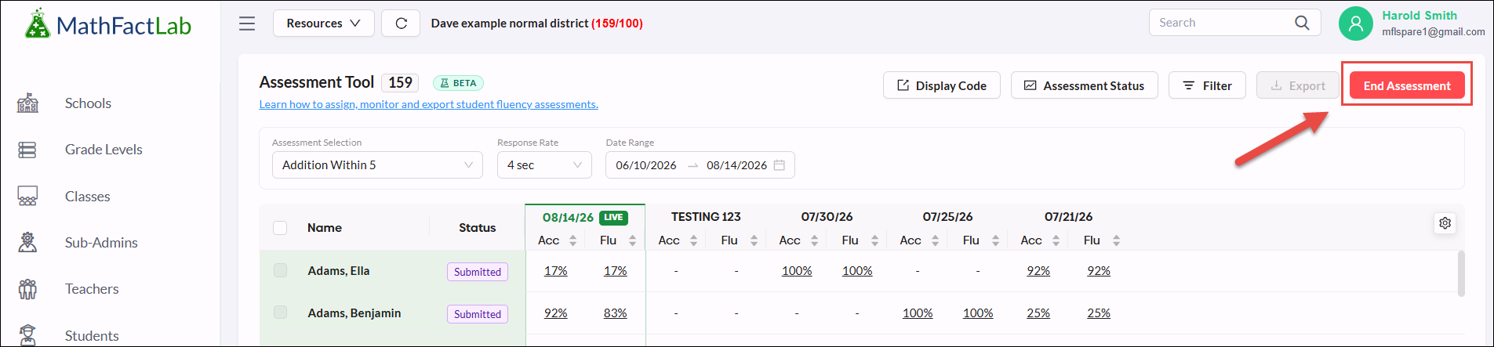
Task: Open Students in the sidebar
Action: (x=92, y=336)
